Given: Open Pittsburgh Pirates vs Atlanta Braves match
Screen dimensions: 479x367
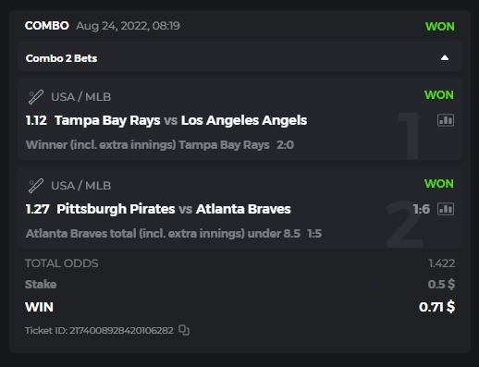Looking at the screenshot, I should (174, 209).
